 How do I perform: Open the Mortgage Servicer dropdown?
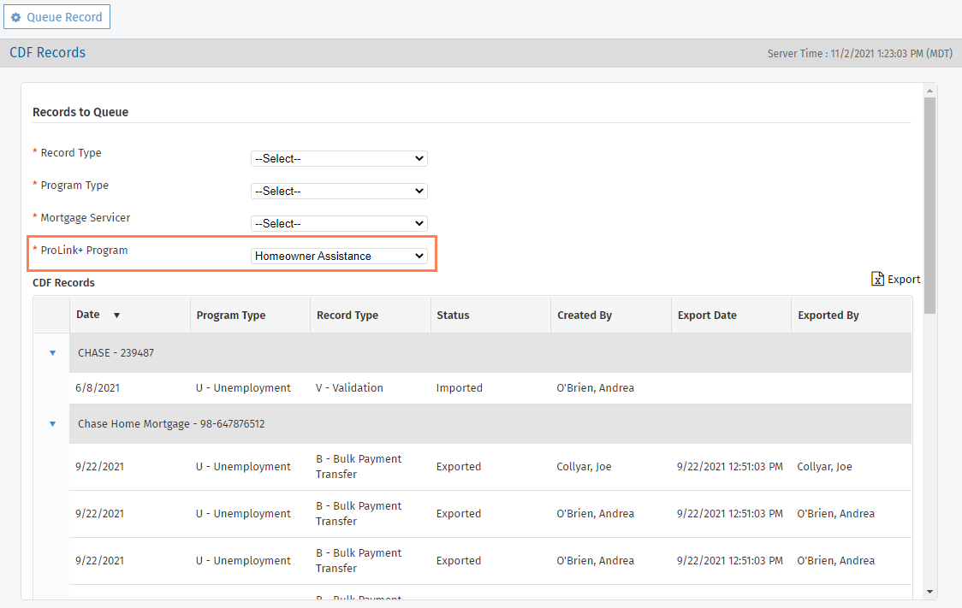(x=339, y=224)
